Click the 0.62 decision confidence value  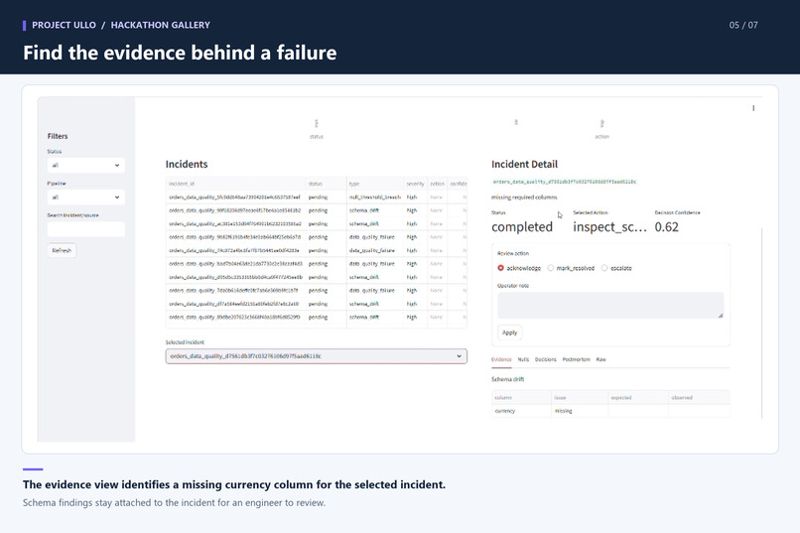(x=666, y=227)
